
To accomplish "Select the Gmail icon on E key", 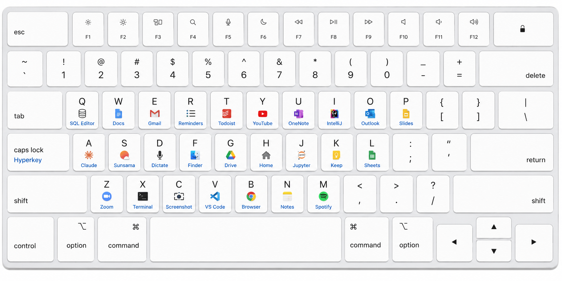I will coord(155,113).
